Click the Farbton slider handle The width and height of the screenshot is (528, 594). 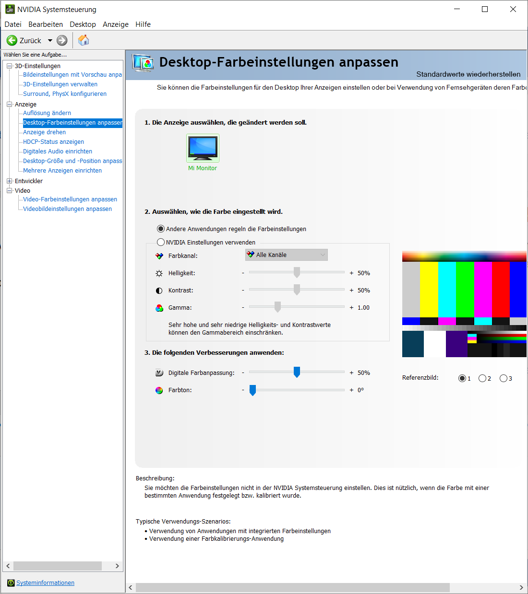252,390
